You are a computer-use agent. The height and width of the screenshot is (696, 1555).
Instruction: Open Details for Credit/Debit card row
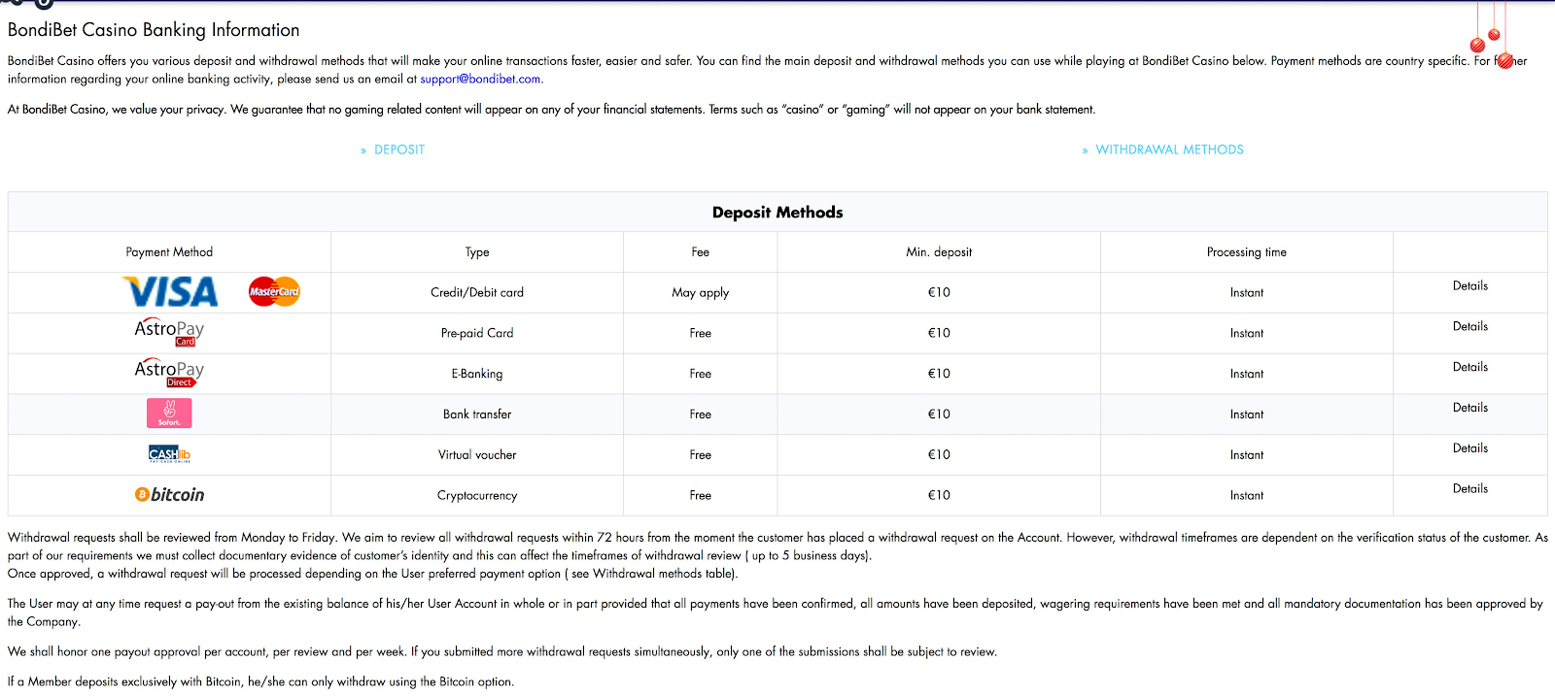point(1469,286)
